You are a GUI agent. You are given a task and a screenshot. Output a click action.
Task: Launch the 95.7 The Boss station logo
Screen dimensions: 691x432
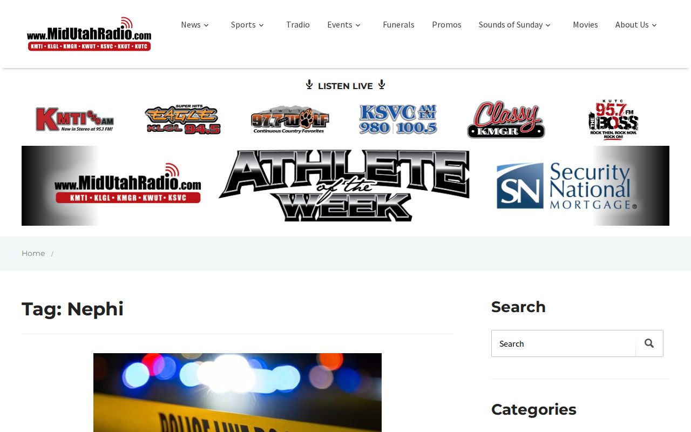click(x=613, y=119)
